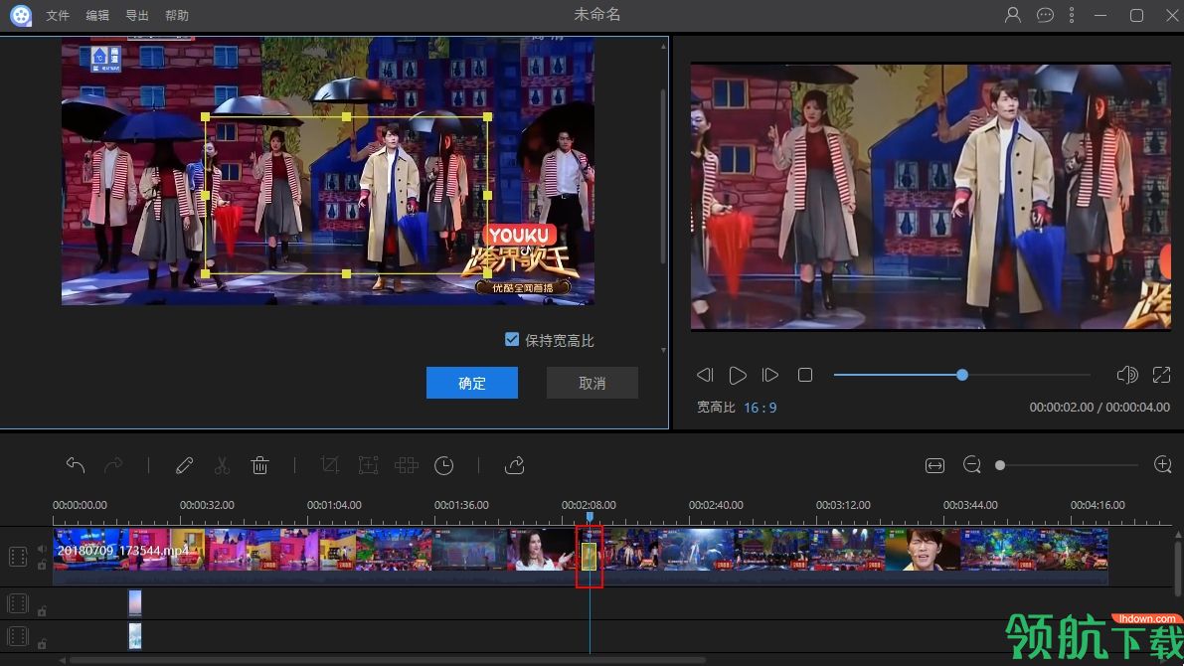
Task: Click the right-middle crop box handle
Action: coord(488,196)
